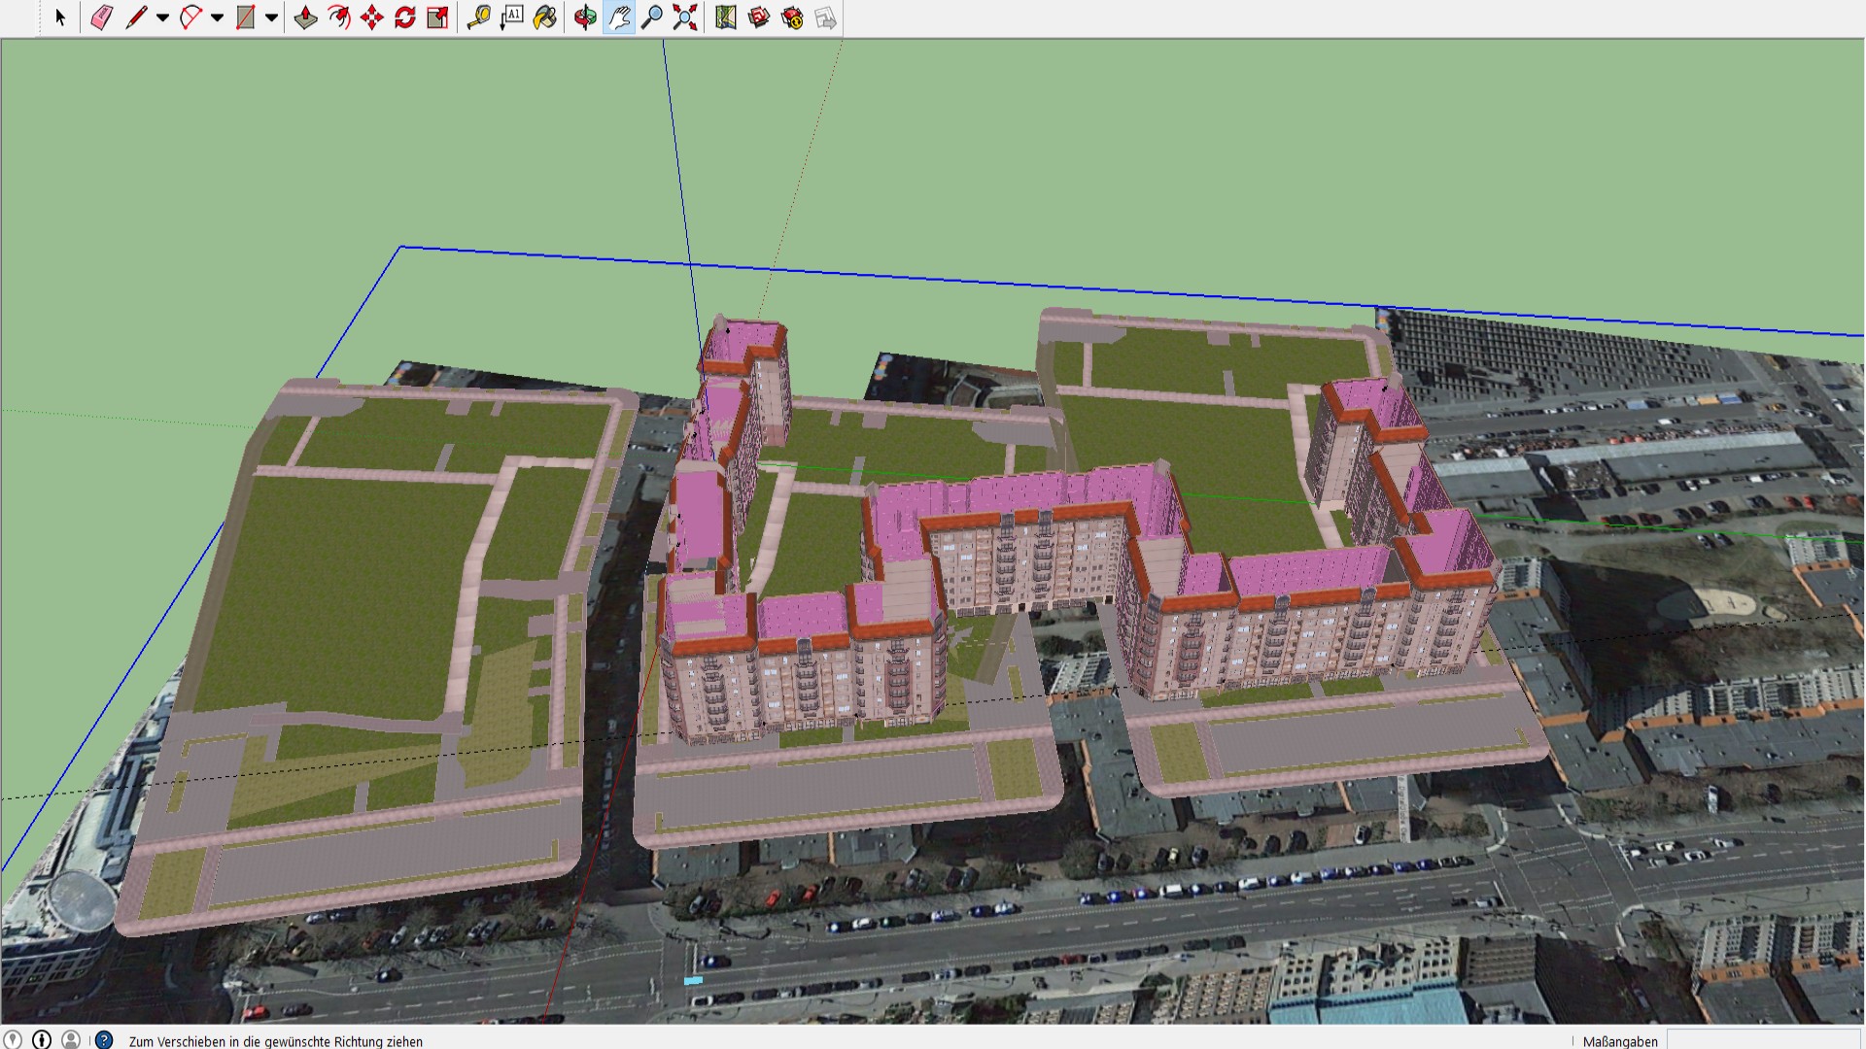Screen dimensions: 1866x1049
Task: Choose the Move tool with red arrows
Action: (x=371, y=17)
